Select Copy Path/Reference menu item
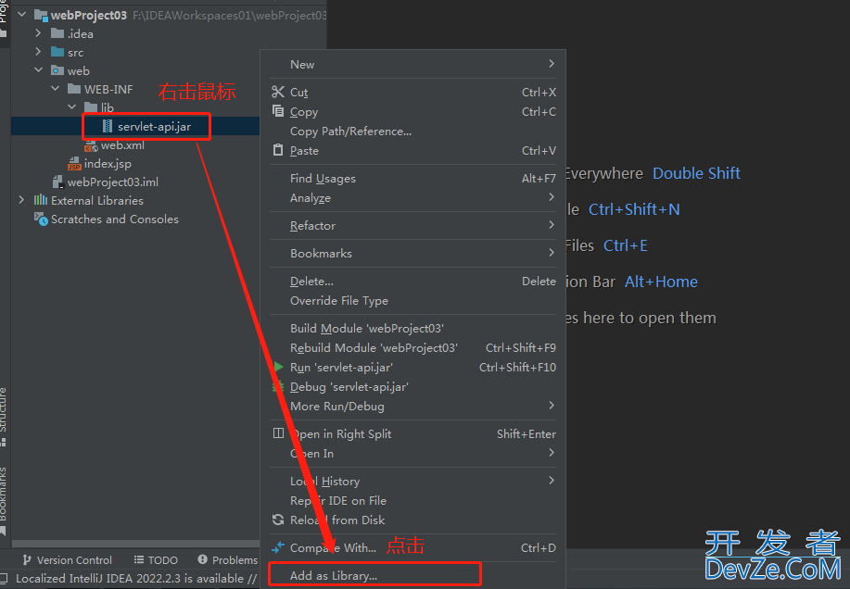 [x=413, y=131]
